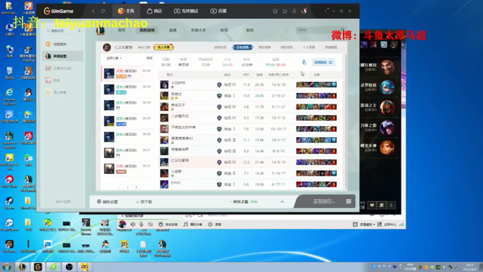The height and width of the screenshot is (272, 483).
Task: Click the chat bubble icon under champion list
Action: tap(372, 206)
